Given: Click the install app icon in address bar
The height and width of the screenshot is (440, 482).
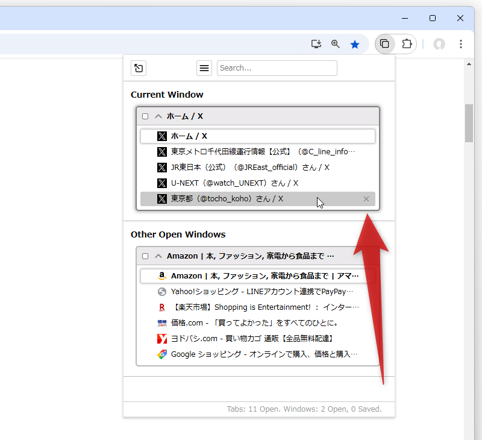Looking at the screenshot, I should [316, 44].
